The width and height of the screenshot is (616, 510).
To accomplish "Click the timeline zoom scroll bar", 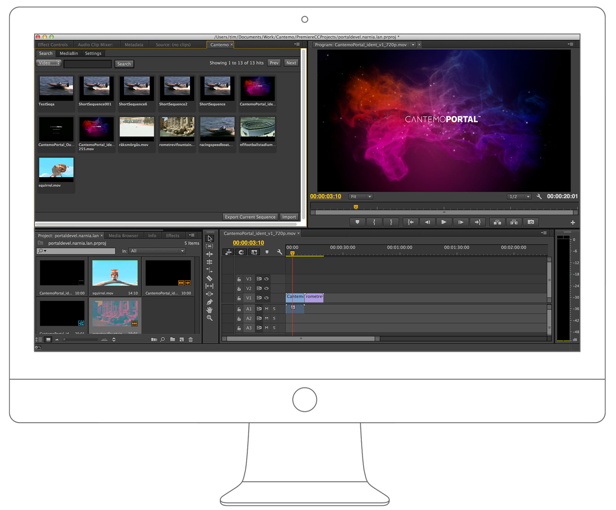I will 301,339.
